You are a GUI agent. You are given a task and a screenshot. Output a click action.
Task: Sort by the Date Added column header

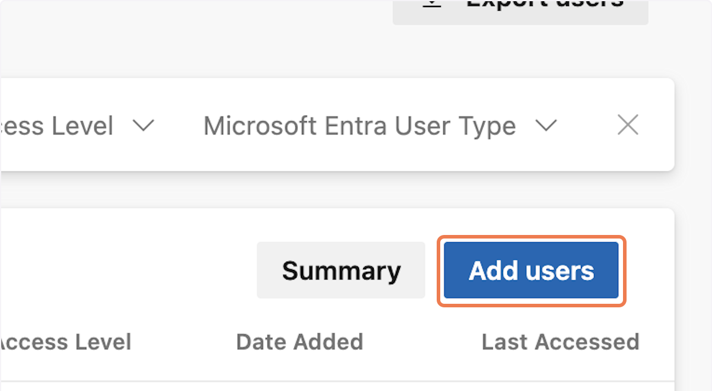tap(300, 342)
